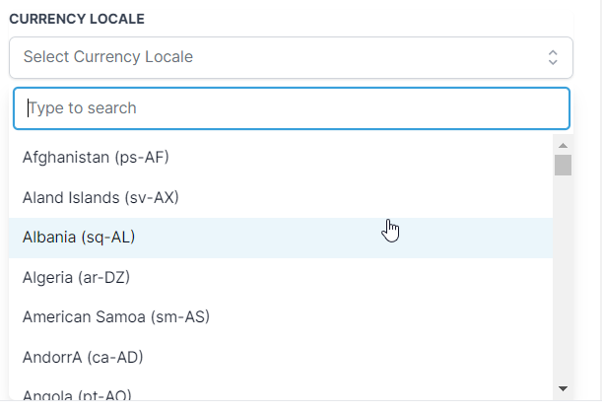The height and width of the screenshot is (412, 602).
Task: Pick the Angola (pt-AO) option
Action: point(77,395)
